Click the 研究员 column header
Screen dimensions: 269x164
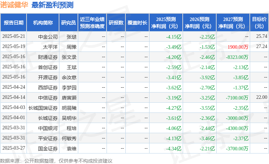pyautogui.click(x=68, y=22)
